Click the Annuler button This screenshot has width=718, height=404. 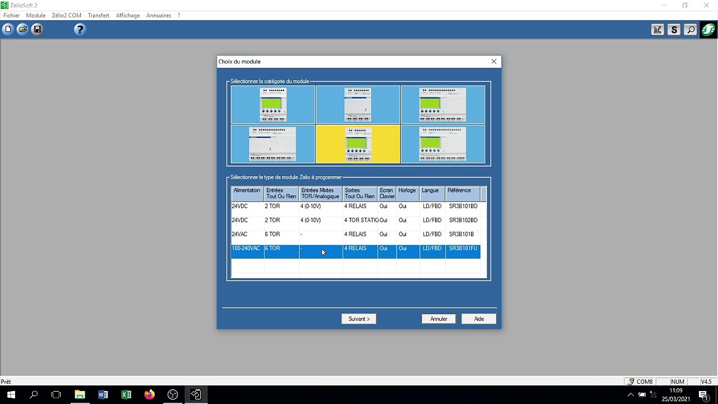coord(439,319)
